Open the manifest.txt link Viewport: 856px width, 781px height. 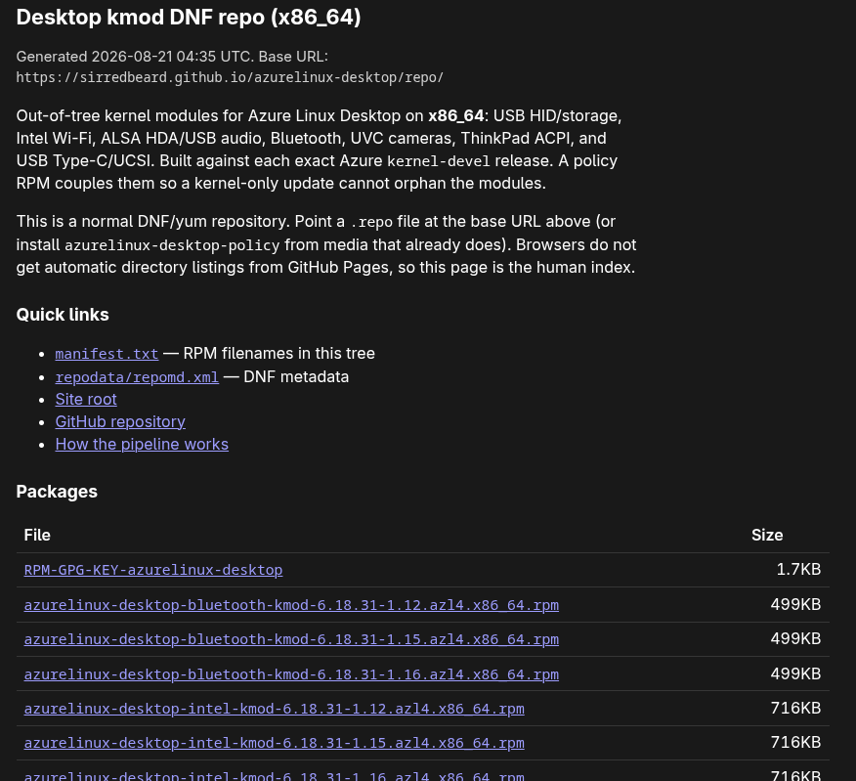click(x=107, y=354)
